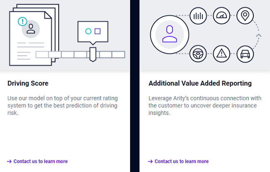
Task: Click the Driving Score heading
Action: point(28,83)
